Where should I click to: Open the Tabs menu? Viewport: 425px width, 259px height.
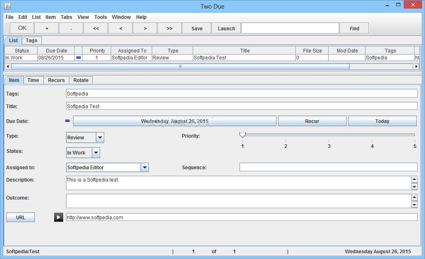66,17
